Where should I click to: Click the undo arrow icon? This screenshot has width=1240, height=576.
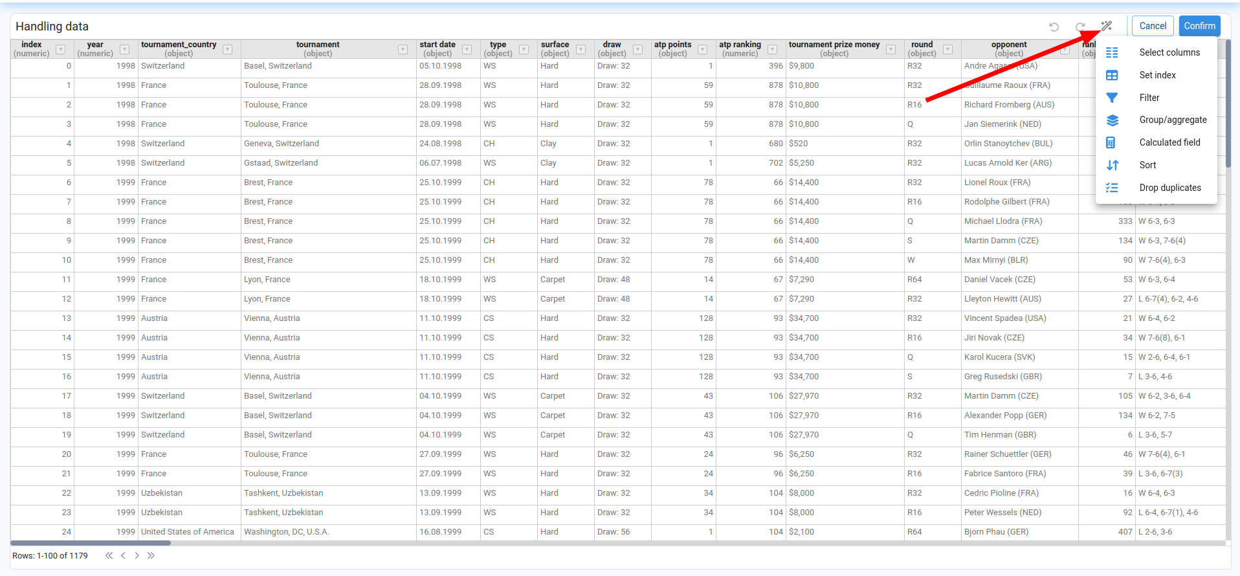pyautogui.click(x=1054, y=27)
